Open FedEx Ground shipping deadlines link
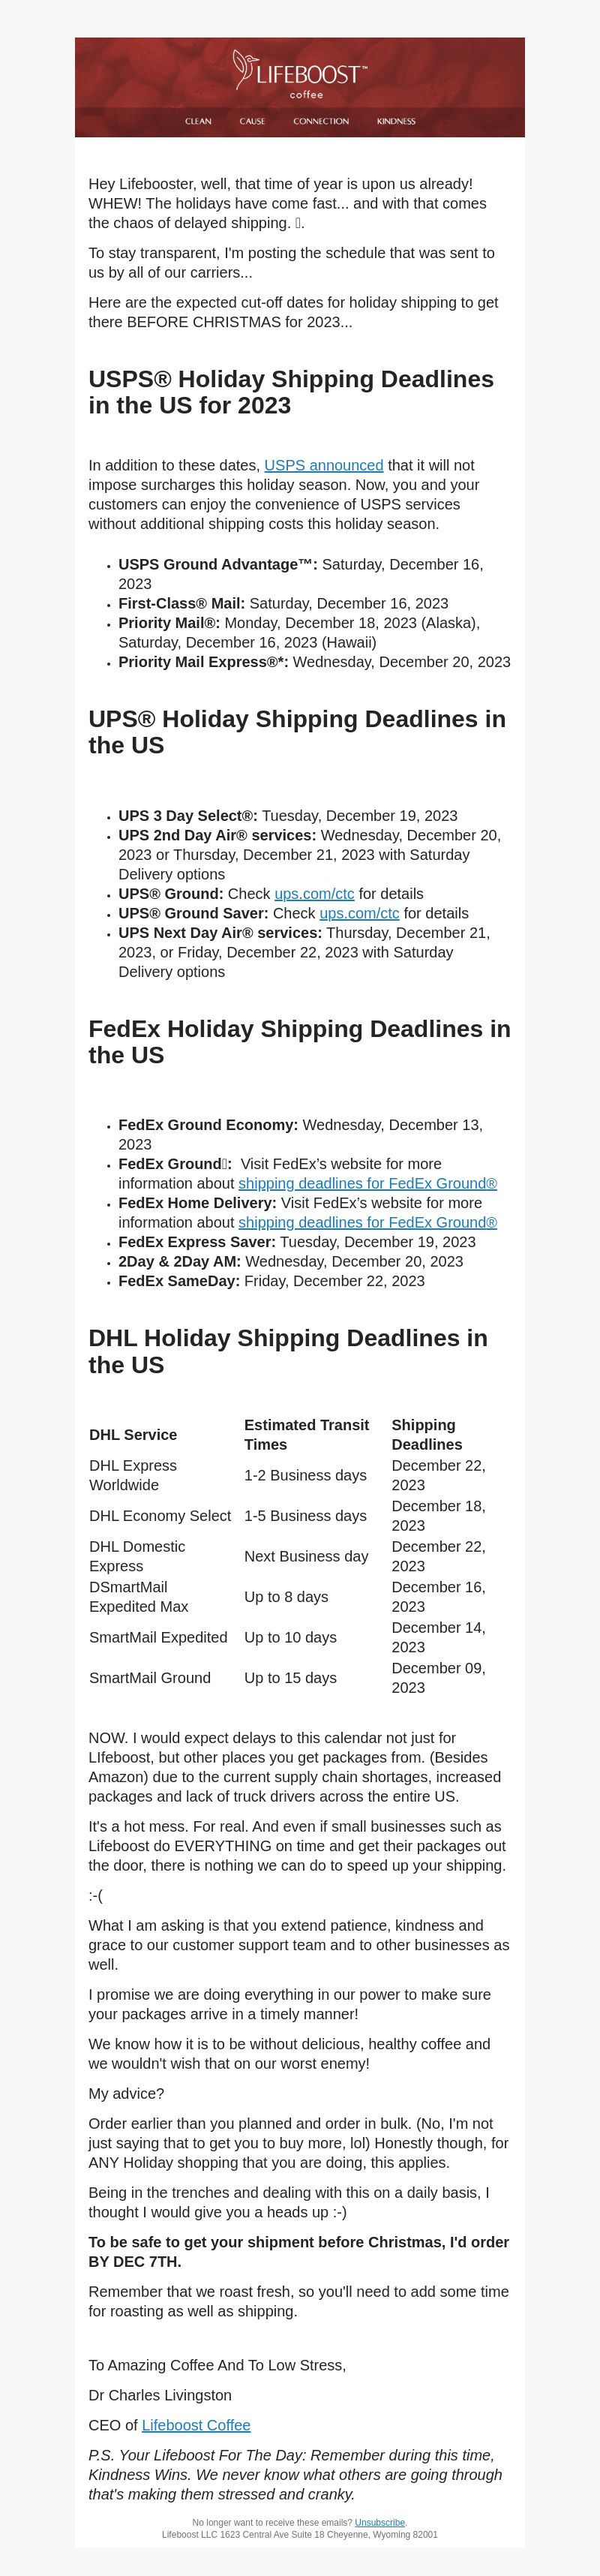Image resolution: width=600 pixels, height=2576 pixels. 367,1183
